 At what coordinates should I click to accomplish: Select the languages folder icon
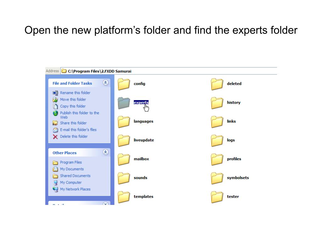tap(124, 122)
